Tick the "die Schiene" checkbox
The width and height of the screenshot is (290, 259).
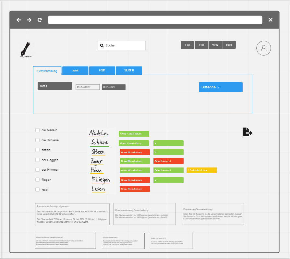tap(37, 140)
